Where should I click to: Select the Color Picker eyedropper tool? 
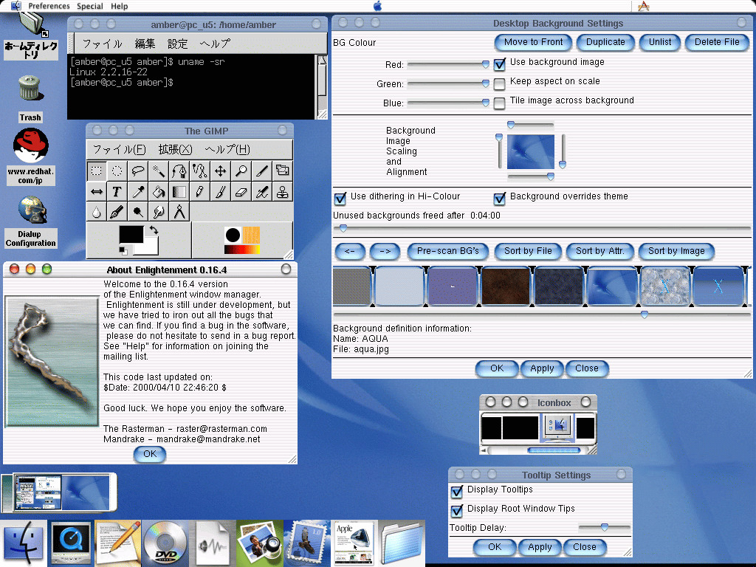pos(138,191)
